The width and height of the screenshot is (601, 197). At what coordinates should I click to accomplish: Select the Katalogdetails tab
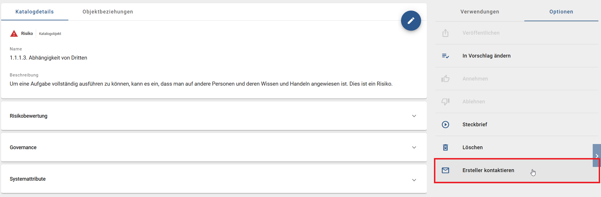point(34,12)
